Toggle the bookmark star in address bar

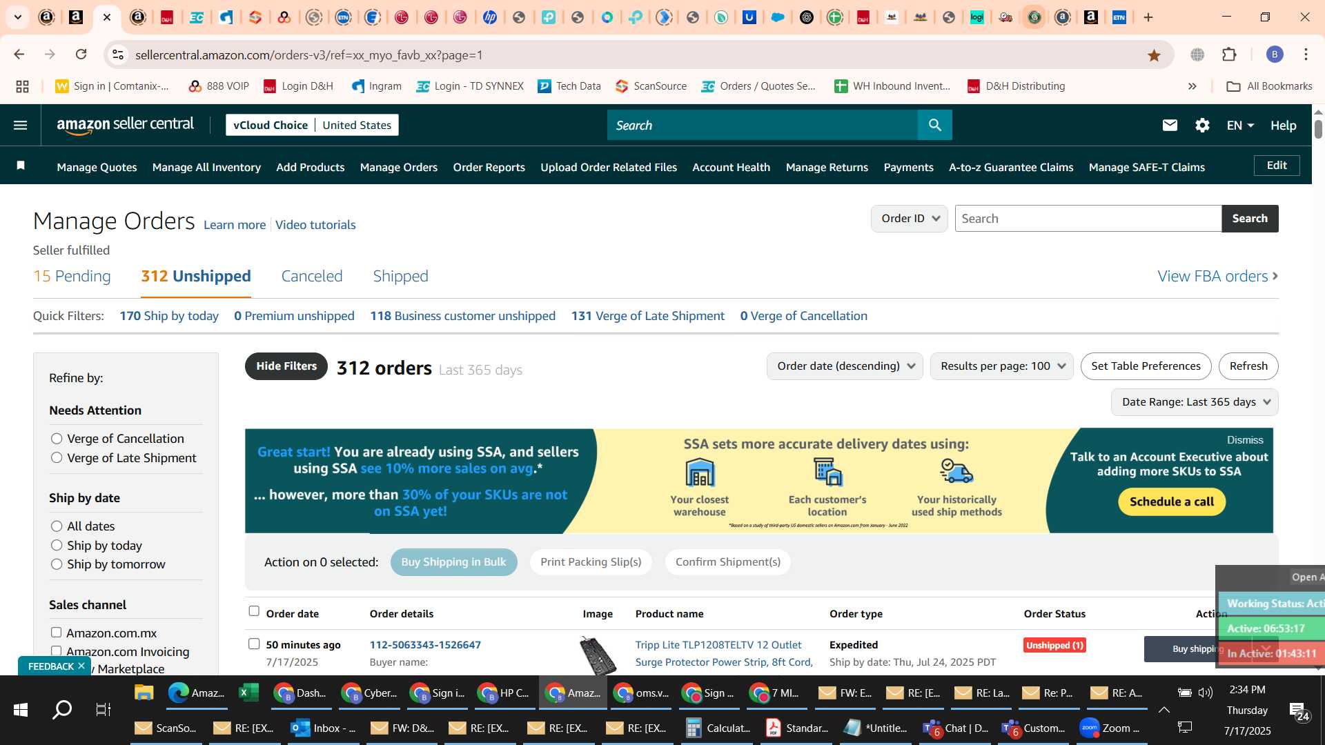click(1154, 54)
